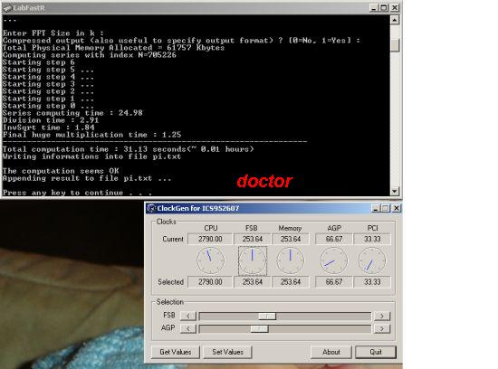Click the Selected CPU value field
The height and width of the screenshot is (369, 498).
(x=210, y=282)
